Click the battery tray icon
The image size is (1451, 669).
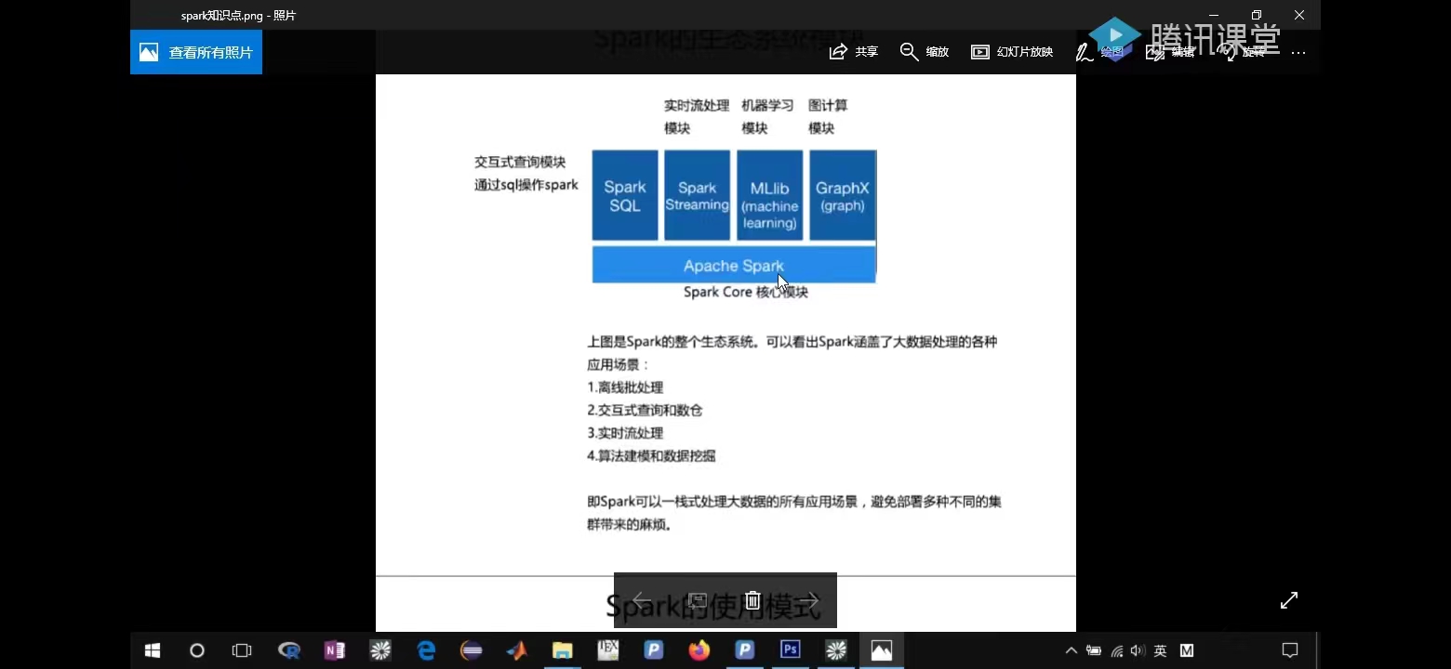(x=1094, y=650)
